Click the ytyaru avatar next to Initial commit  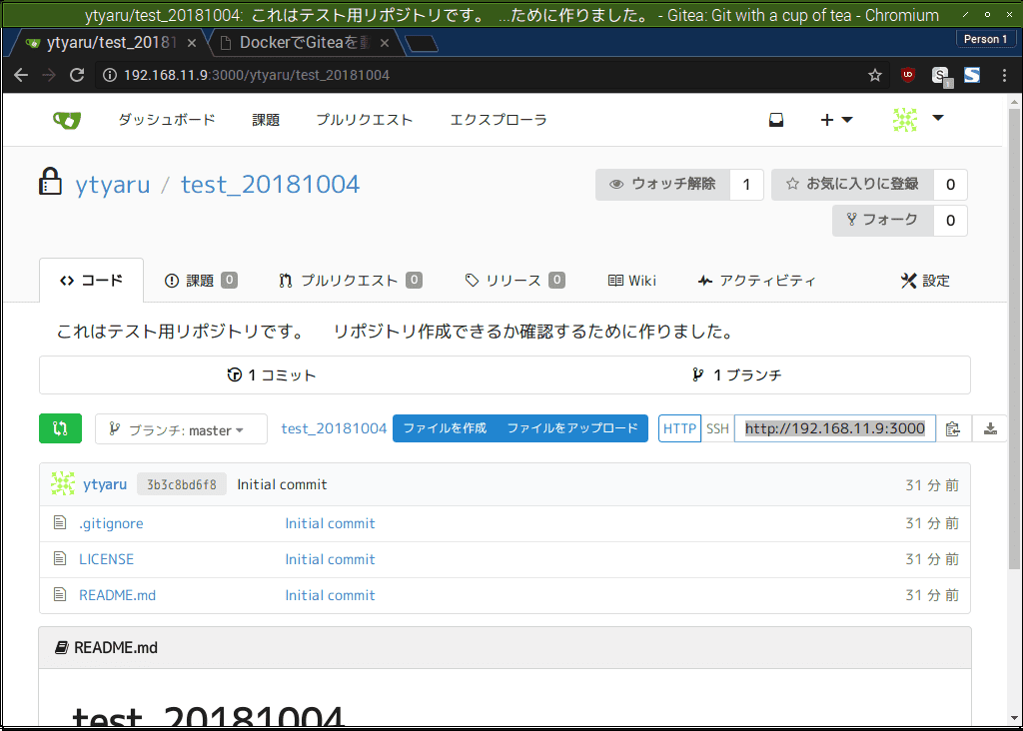62,483
